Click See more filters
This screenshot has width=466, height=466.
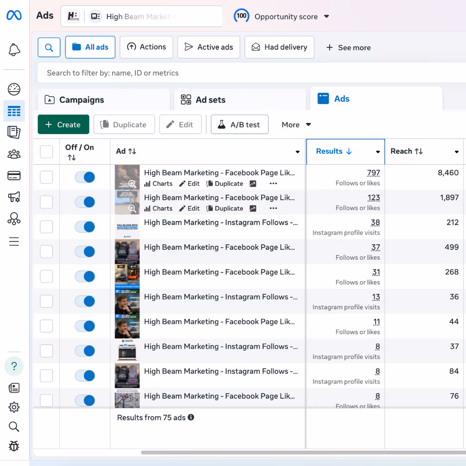click(348, 47)
